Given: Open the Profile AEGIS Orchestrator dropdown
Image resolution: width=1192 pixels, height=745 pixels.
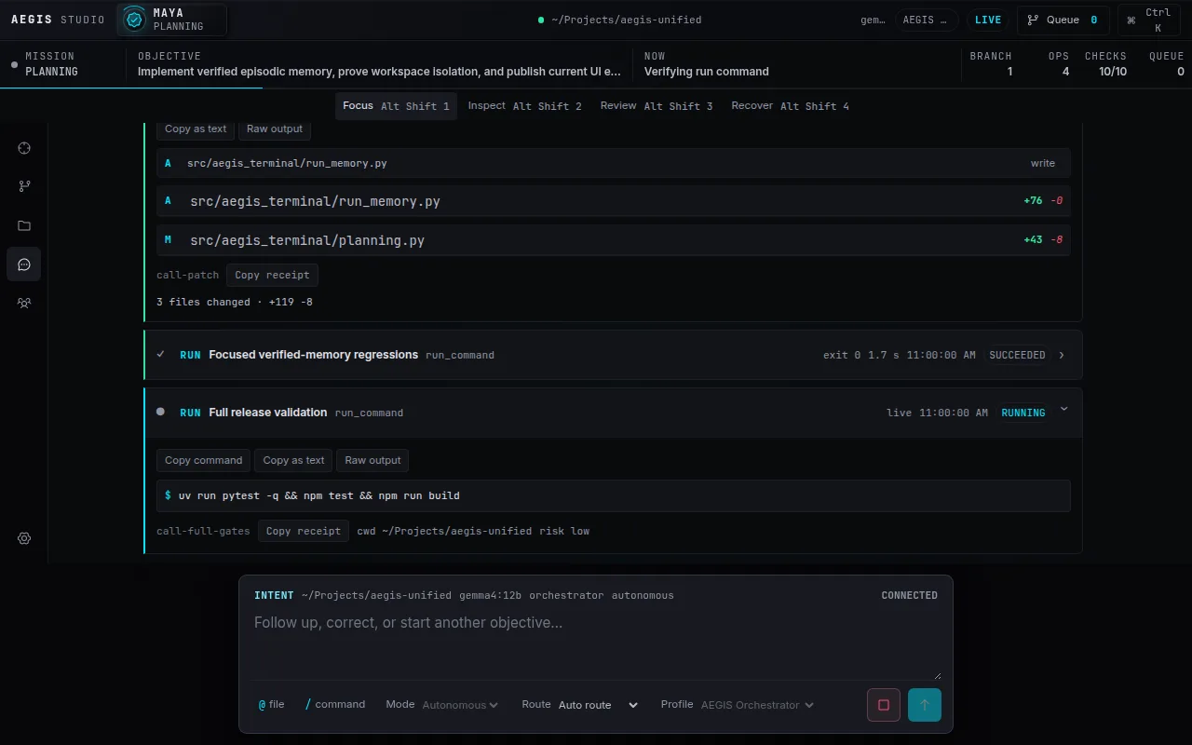Looking at the screenshot, I should (x=757, y=705).
